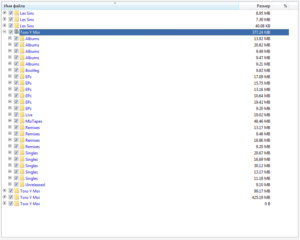
Task: Uncheck the MixTapes folder checkbox
Action: (16, 121)
